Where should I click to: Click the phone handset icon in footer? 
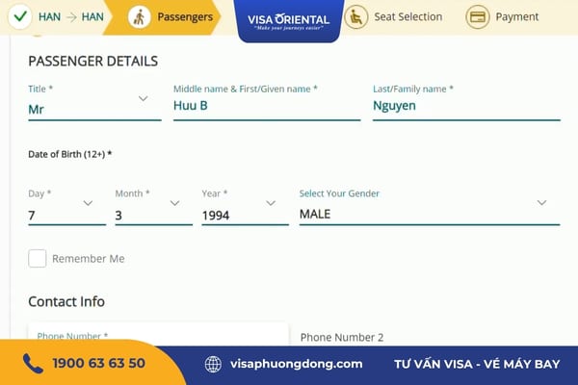[x=33, y=363]
